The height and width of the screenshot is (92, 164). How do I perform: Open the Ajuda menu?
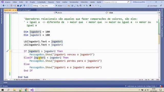tap(99, 2)
